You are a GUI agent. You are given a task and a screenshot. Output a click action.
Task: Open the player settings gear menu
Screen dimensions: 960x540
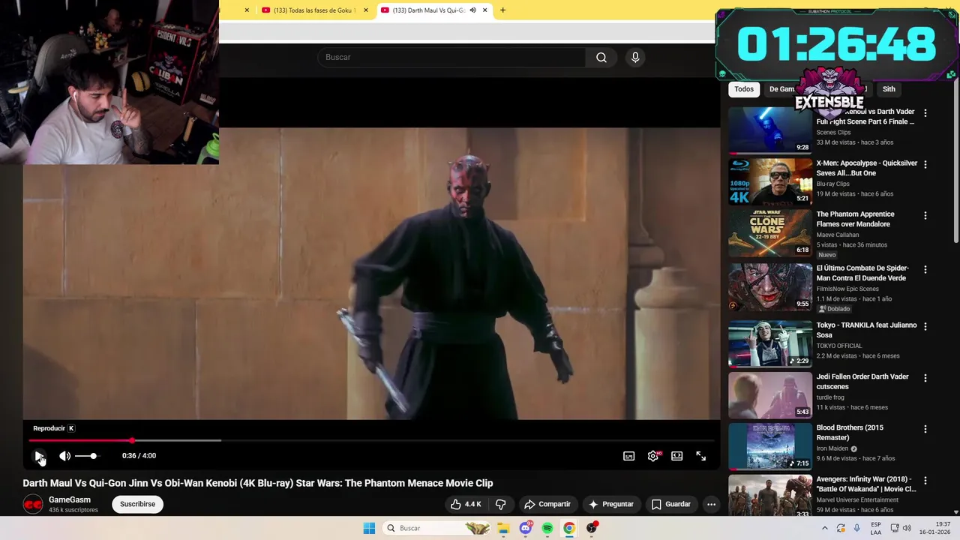654,456
